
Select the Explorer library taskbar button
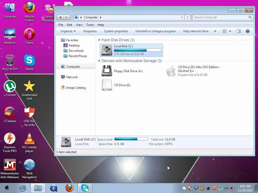click(x=38, y=188)
